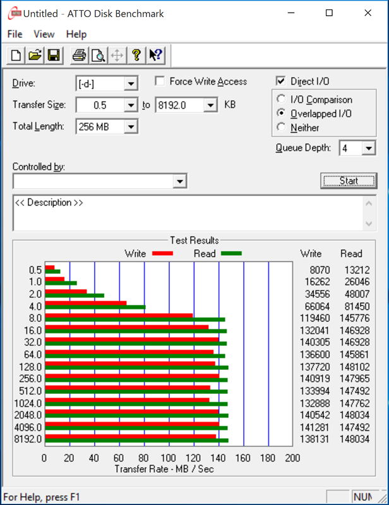Click the 8192.0 chart row label
Image resolution: width=389 pixels, height=505 pixels.
[28, 439]
